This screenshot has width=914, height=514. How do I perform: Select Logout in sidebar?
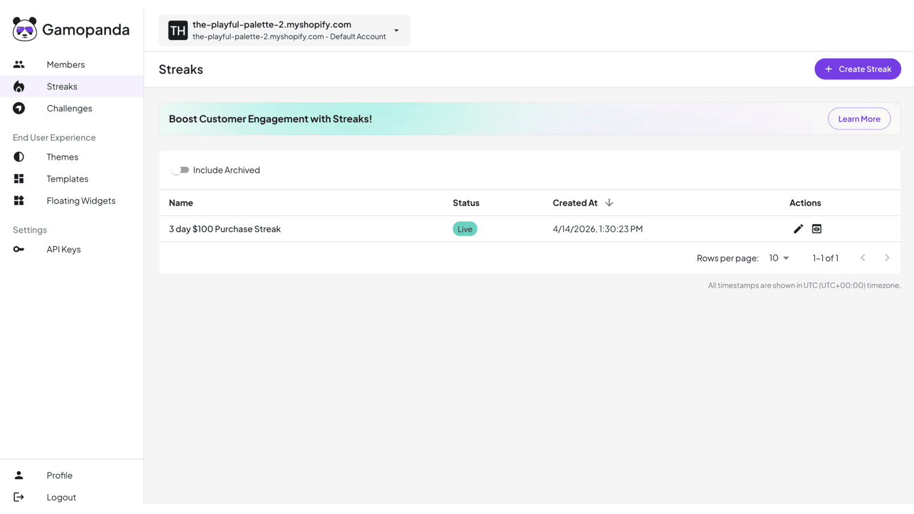tap(71, 497)
